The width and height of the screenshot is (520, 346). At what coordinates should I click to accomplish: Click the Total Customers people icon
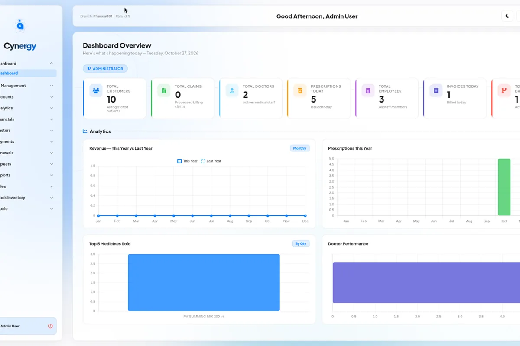(96, 90)
